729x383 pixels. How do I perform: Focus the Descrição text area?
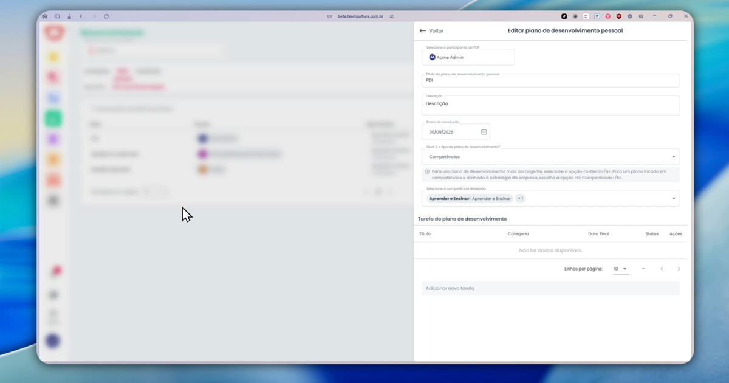pyautogui.click(x=550, y=105)
